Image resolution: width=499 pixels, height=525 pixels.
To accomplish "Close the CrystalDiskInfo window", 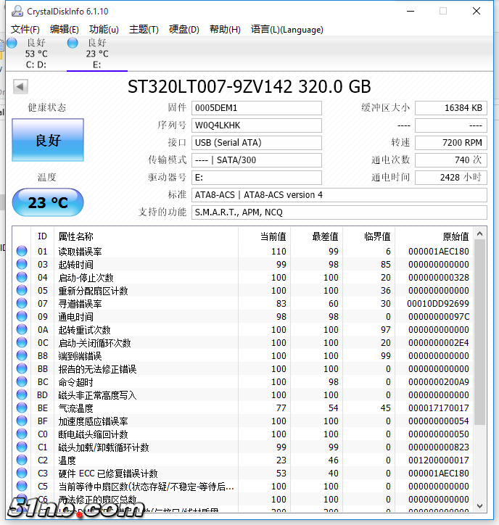I will click(x=477, y=11).
